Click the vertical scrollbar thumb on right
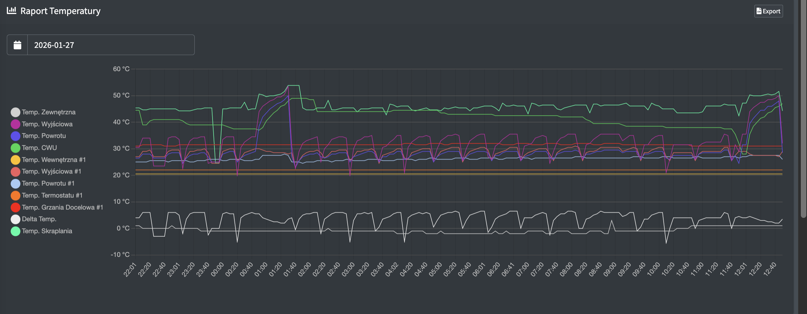 pyautogui.click(x=803, y=109)
